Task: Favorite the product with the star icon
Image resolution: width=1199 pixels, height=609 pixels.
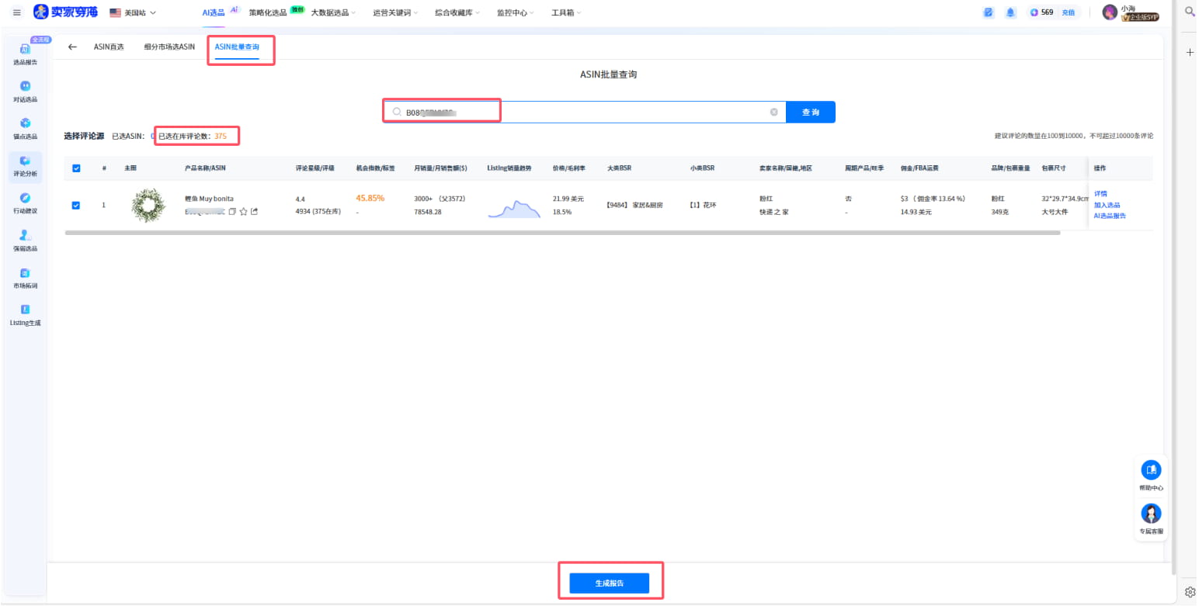Action: tap(243, 211)
